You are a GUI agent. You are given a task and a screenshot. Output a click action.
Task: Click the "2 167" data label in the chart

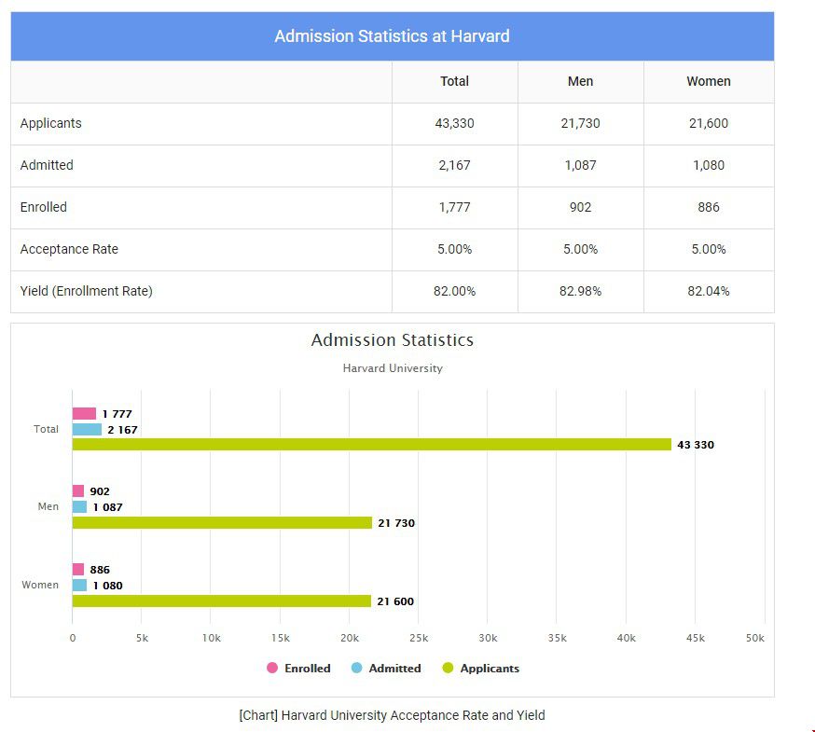[x=123, y=430]
